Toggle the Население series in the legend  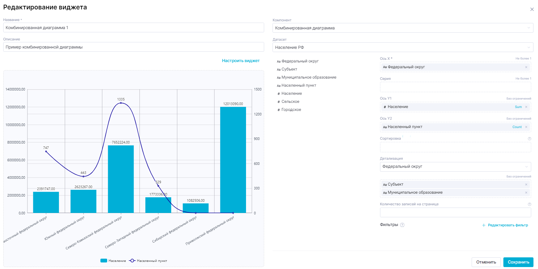click(113, 261)
